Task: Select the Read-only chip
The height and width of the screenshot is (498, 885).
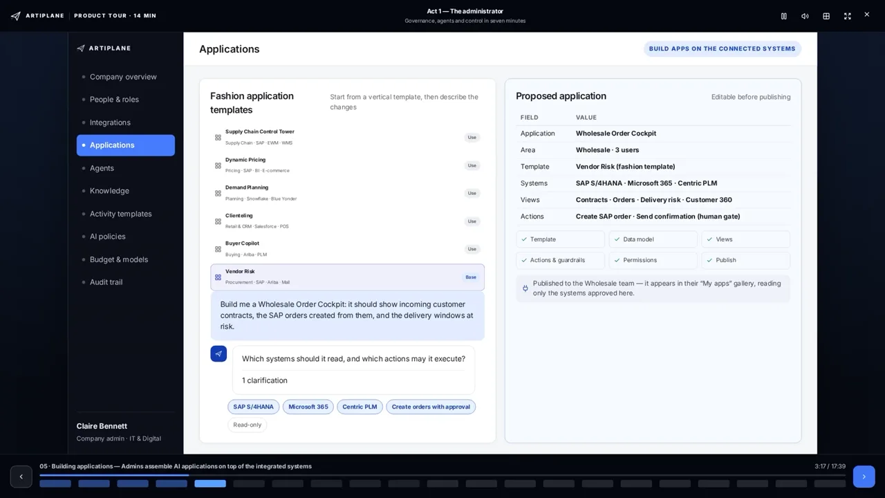Action: pyautogui.click(x=247, y=425)
